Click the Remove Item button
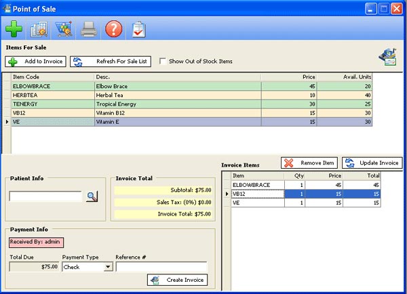This screenshot has height=294, width=407. 309,163
